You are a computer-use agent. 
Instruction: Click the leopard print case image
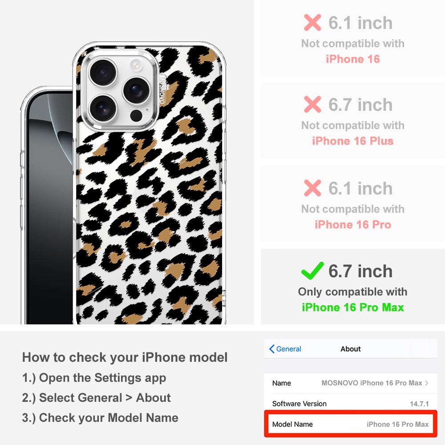point(150,183)
